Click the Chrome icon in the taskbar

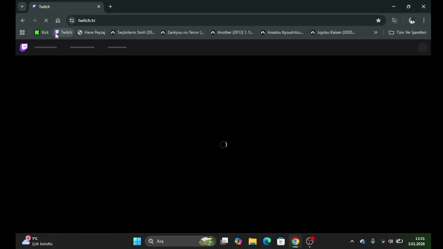pos(295,241)
